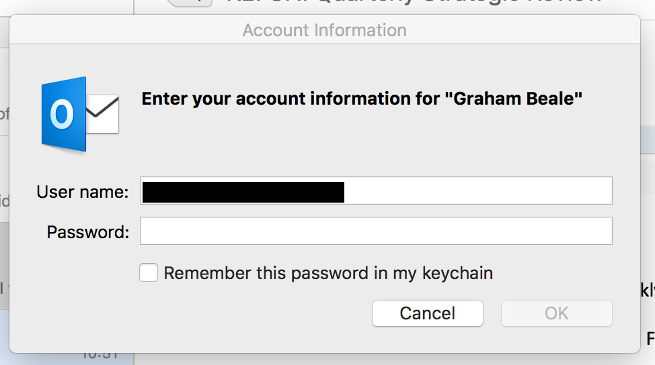Confirm with the OK button

(x=557, y=313)
